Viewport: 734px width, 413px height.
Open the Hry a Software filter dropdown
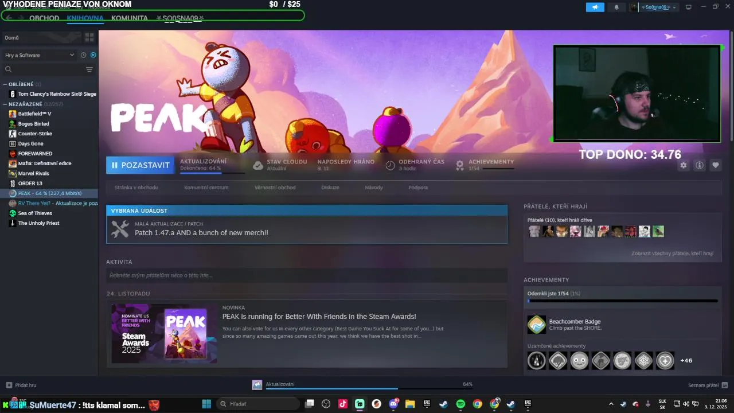[x=40, y=55]
